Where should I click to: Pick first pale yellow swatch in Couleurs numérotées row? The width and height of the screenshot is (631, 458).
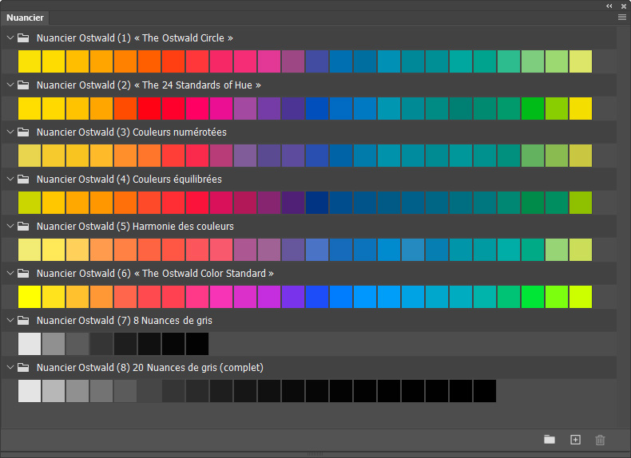point(30,156)
